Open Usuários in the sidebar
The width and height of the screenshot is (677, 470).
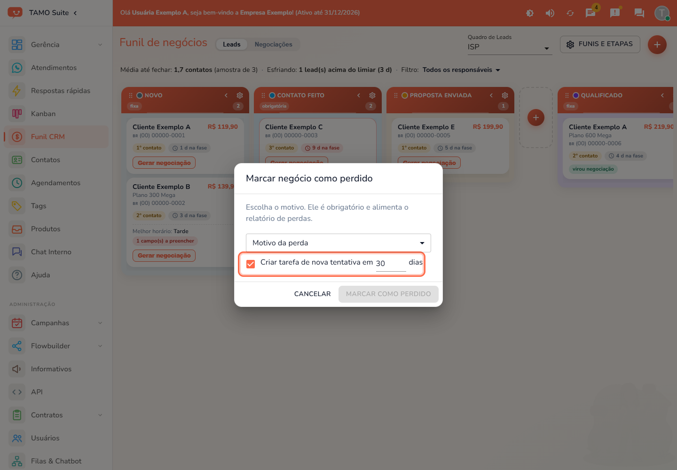pos(56,438)
